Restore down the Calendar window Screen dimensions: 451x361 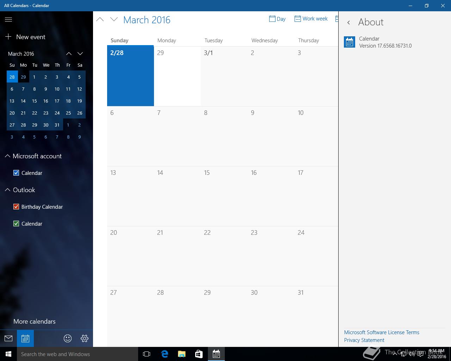(x=427, y=6)
